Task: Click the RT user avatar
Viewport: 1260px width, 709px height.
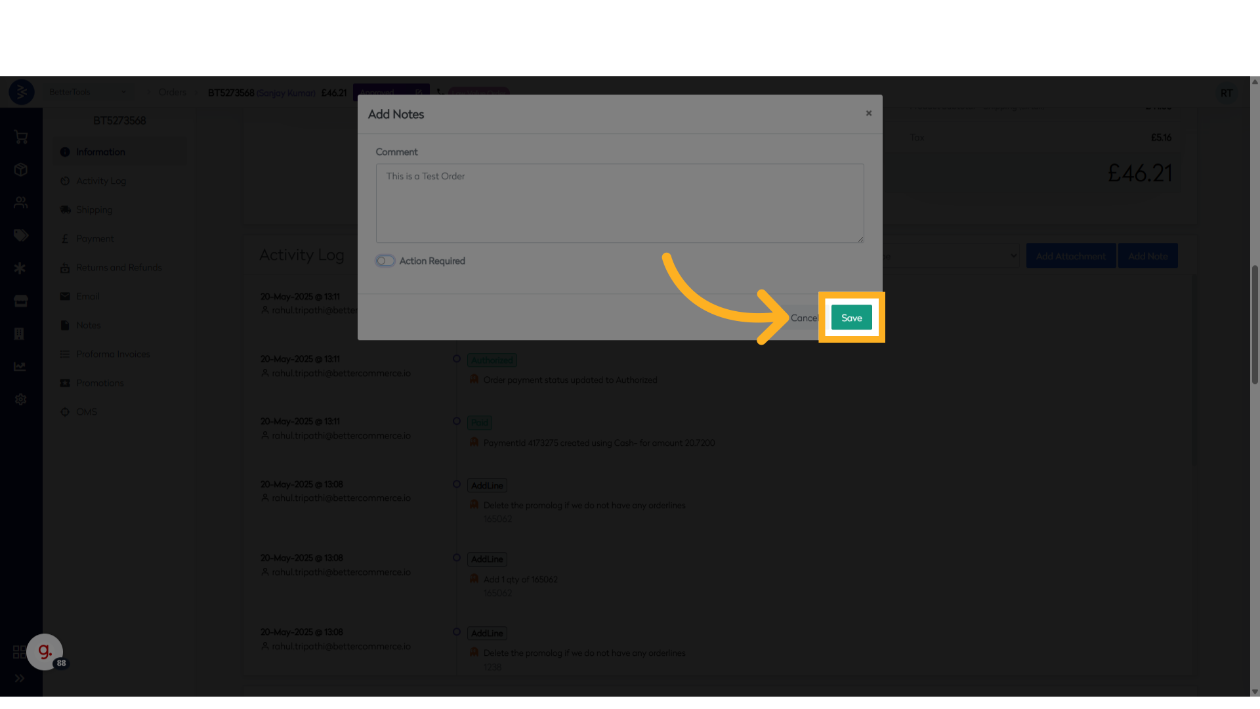Action: pyautogui.click(x=1226, y=93)
